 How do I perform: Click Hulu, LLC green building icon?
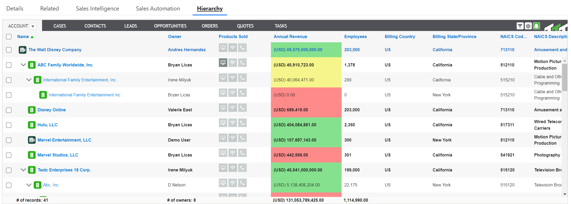point(32,125)
